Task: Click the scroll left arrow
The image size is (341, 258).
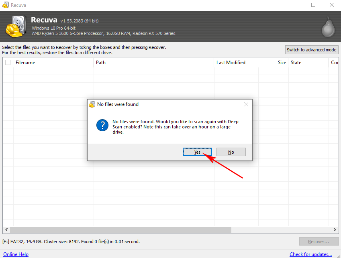Action: coord(6,230)
